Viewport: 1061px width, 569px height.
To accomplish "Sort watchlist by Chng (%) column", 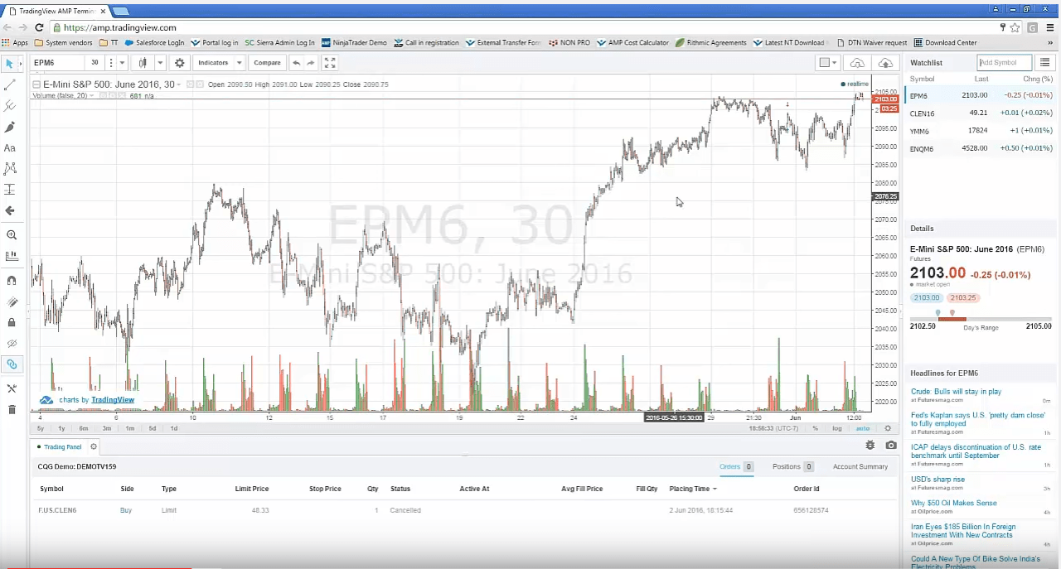I will (1037, 80).
